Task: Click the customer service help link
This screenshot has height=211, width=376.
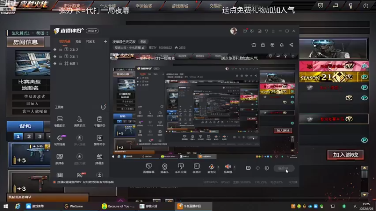Action: click(x=86, y=182)
